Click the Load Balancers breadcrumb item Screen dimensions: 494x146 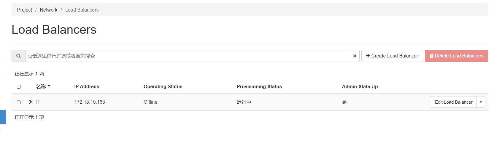[x=82, y=10]
